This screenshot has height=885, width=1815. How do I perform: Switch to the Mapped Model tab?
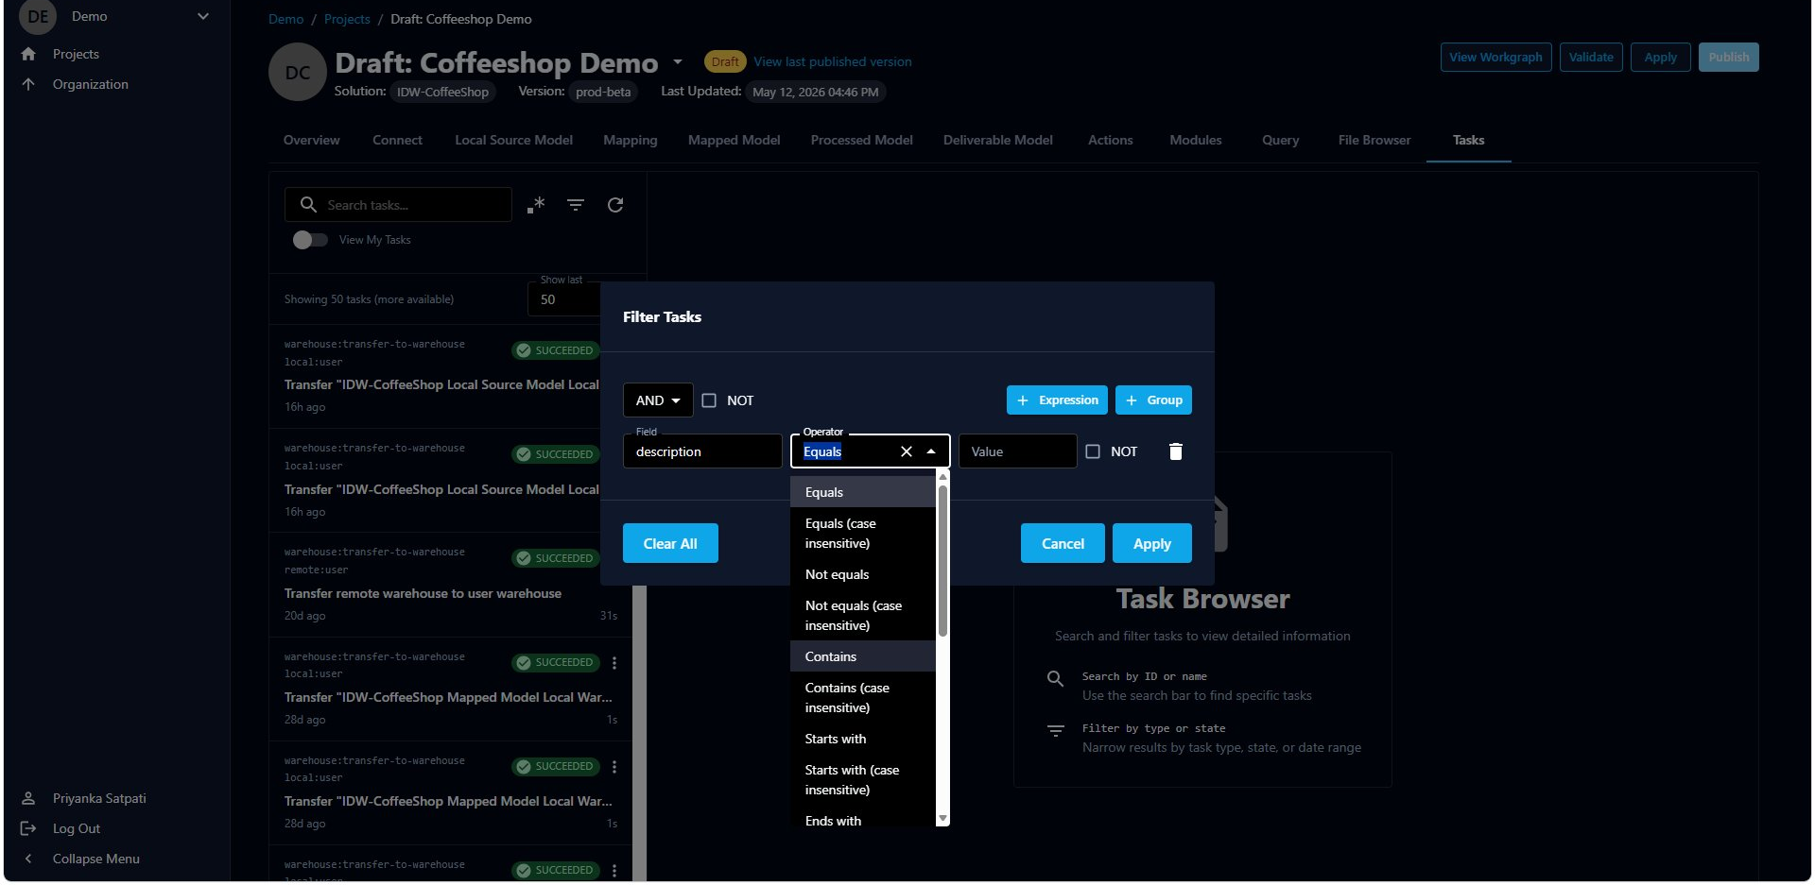pos(734,140)
